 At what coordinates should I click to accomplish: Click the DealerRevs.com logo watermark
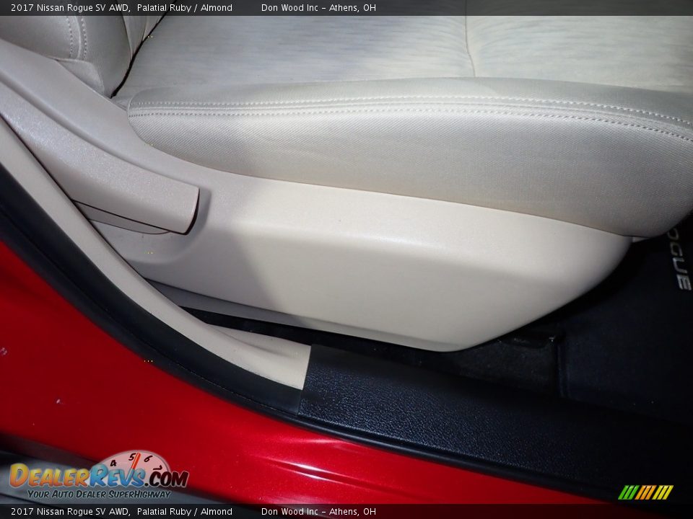tap(97, 476)
